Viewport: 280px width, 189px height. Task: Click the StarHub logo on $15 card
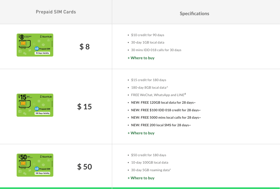46,97
